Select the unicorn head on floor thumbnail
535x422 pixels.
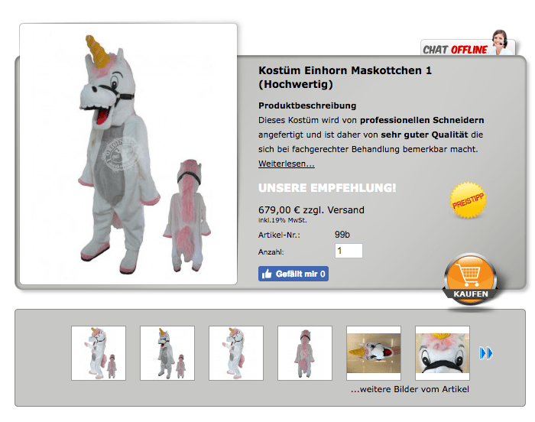pos(374,353)
